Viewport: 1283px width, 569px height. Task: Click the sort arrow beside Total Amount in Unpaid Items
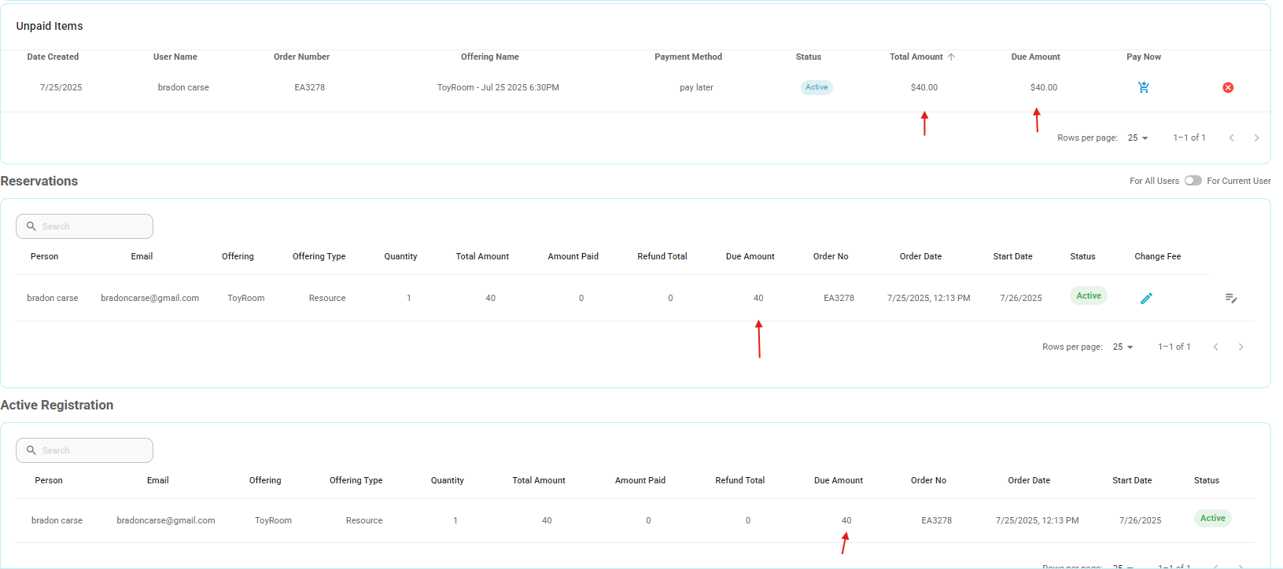coord(951,57)
